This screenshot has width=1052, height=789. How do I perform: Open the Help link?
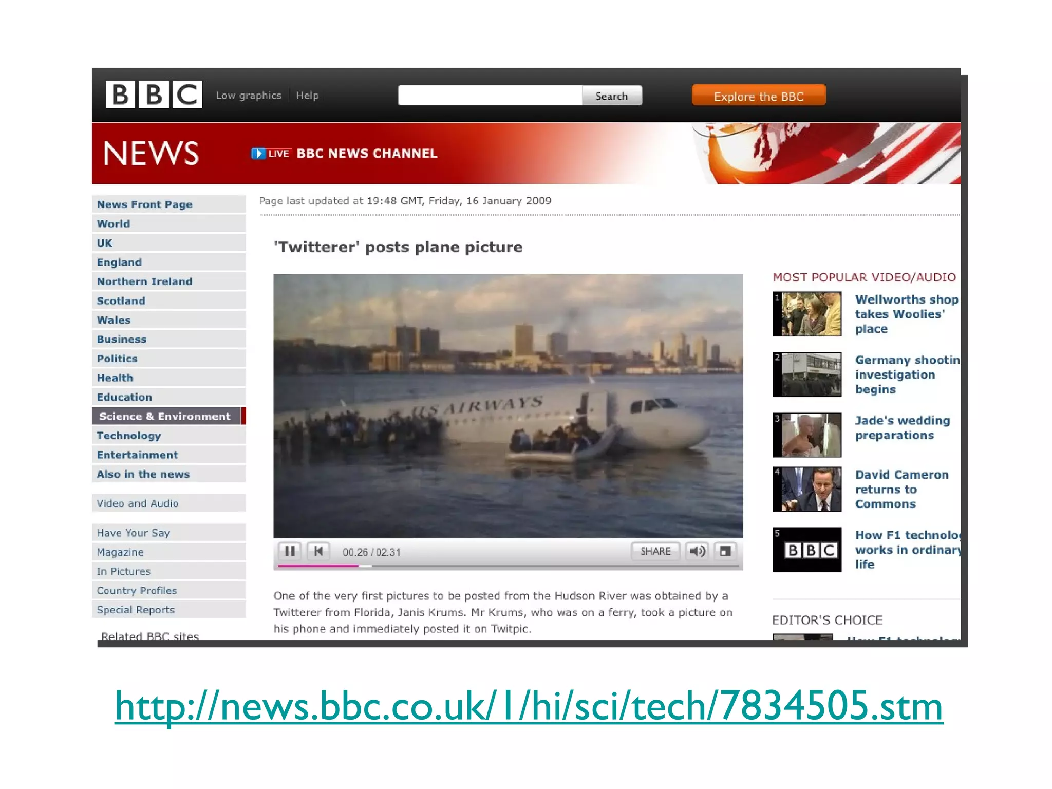coord(307,96)
